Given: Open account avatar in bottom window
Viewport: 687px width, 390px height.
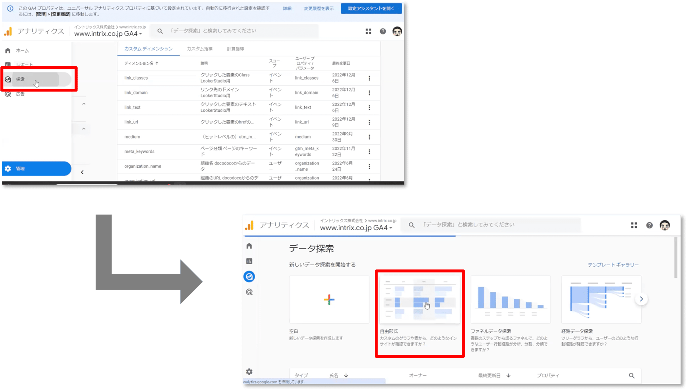Looking at the screenshot, I should 665,225.
